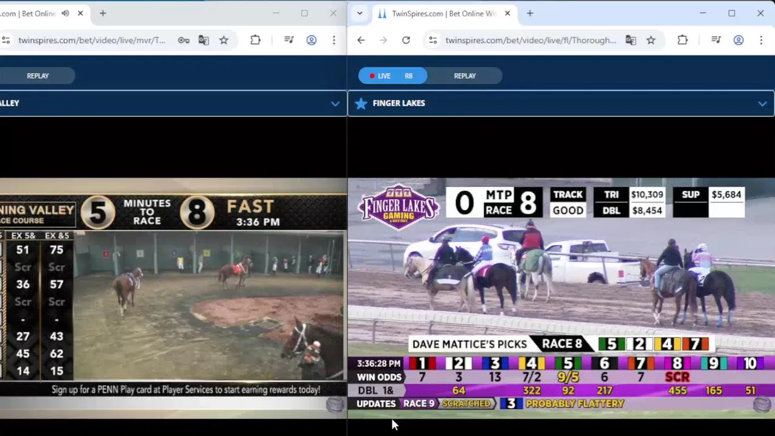Image resolution: width=775 pixels, height=436 pixels.
Task: Click the password key icon in left window
Action: tap(183, 40)
